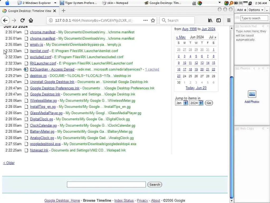Switch to the Google Desktop taskbar item
Screen dimensions: 270x203
(163, 3)
